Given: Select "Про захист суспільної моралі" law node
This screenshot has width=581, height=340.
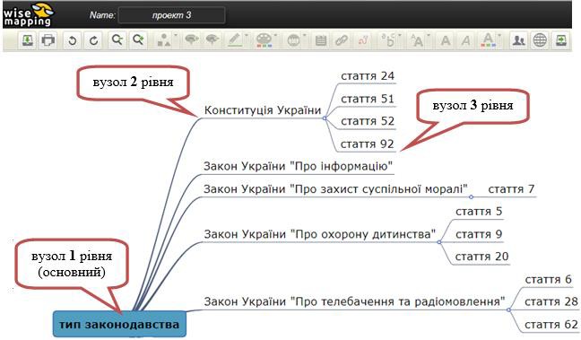Looking at the screenshot, I should coord(335,189).
